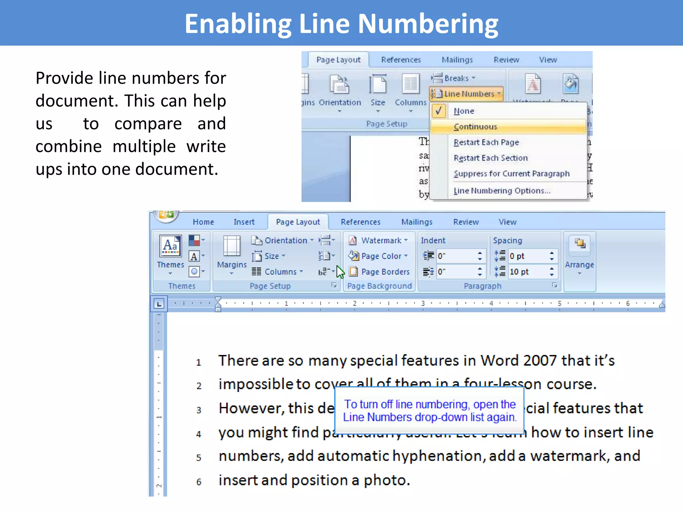The image size is (683, 512).
Task: Open View tab in lower ribbon
Action: point(508,222)
